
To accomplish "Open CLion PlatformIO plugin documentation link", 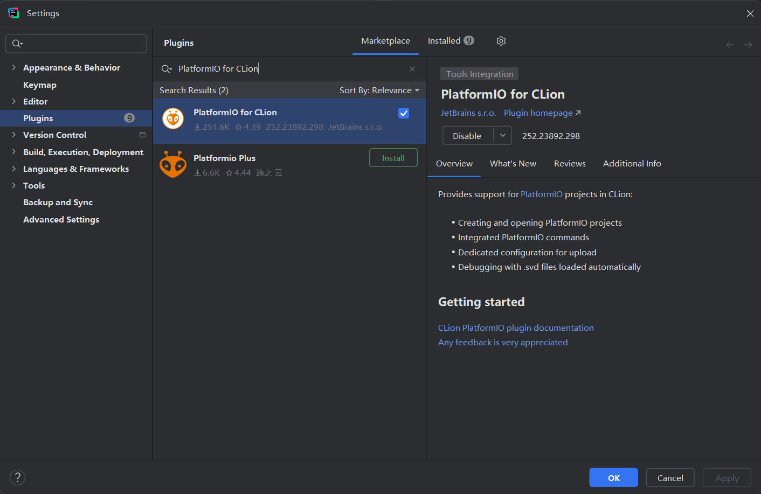I will (x=516, y=328).
